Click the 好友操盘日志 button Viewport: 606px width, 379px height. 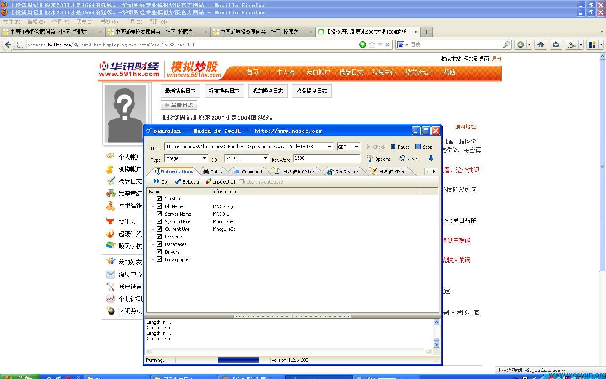[224, 91]
